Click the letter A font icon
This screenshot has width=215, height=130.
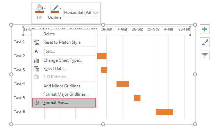(x=36, y=51)
